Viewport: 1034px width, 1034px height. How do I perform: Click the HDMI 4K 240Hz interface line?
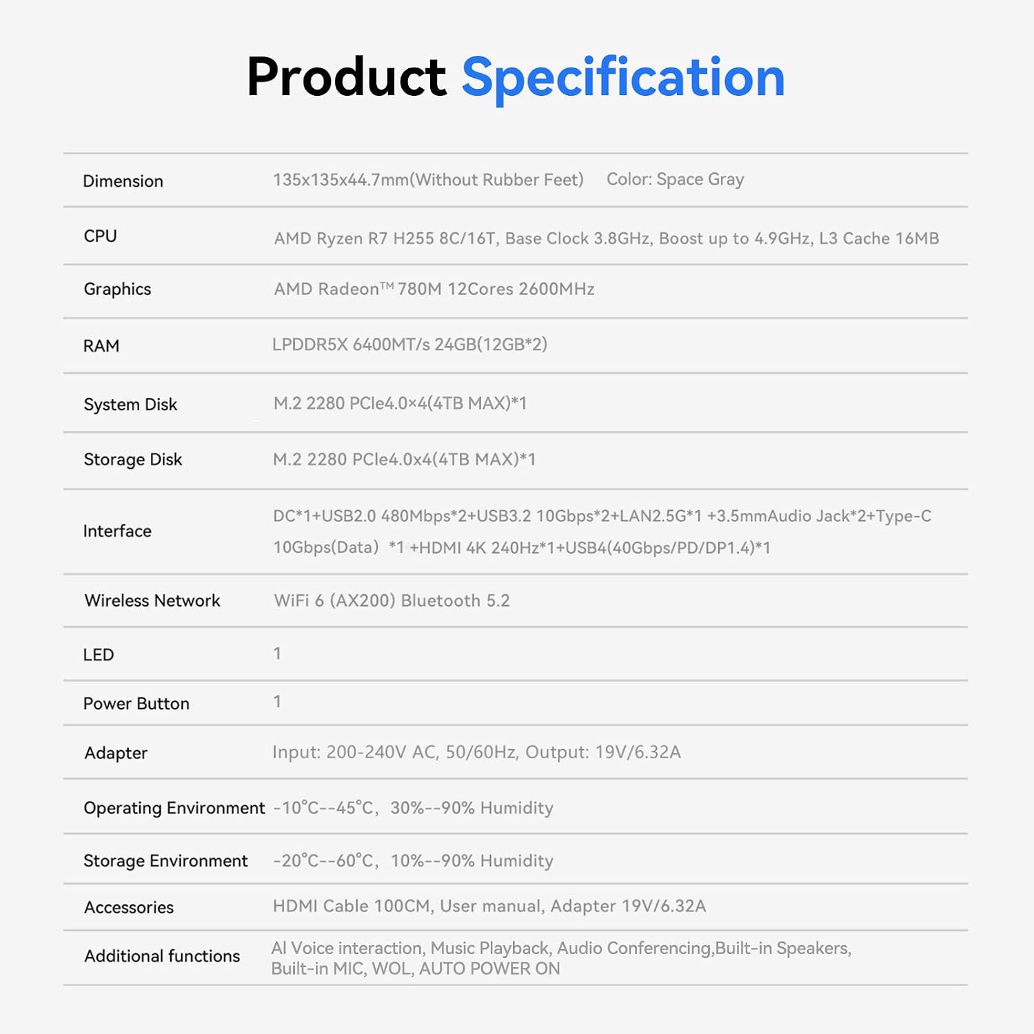pos(522,548)
